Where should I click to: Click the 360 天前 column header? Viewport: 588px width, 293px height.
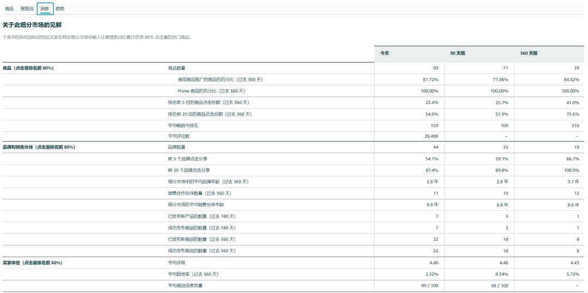pos(529,53)
